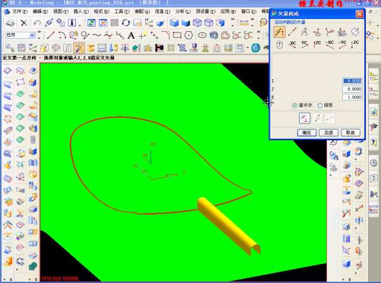The image size is (381, 283).
Task: Open the 视图(V) menu
Action: click(x=60, y=11)
